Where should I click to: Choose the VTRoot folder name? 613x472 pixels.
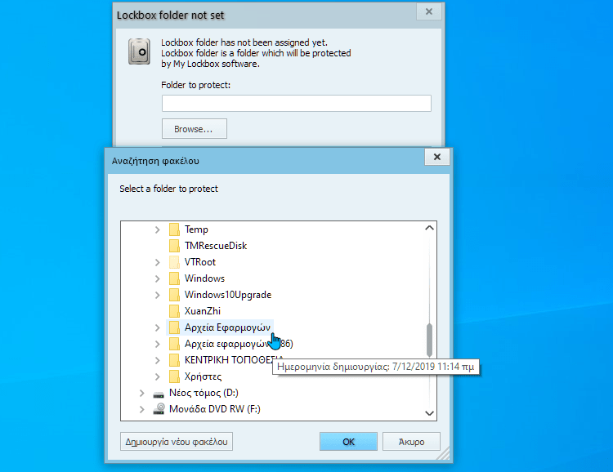pyautogui.click(x=199, y=262)
